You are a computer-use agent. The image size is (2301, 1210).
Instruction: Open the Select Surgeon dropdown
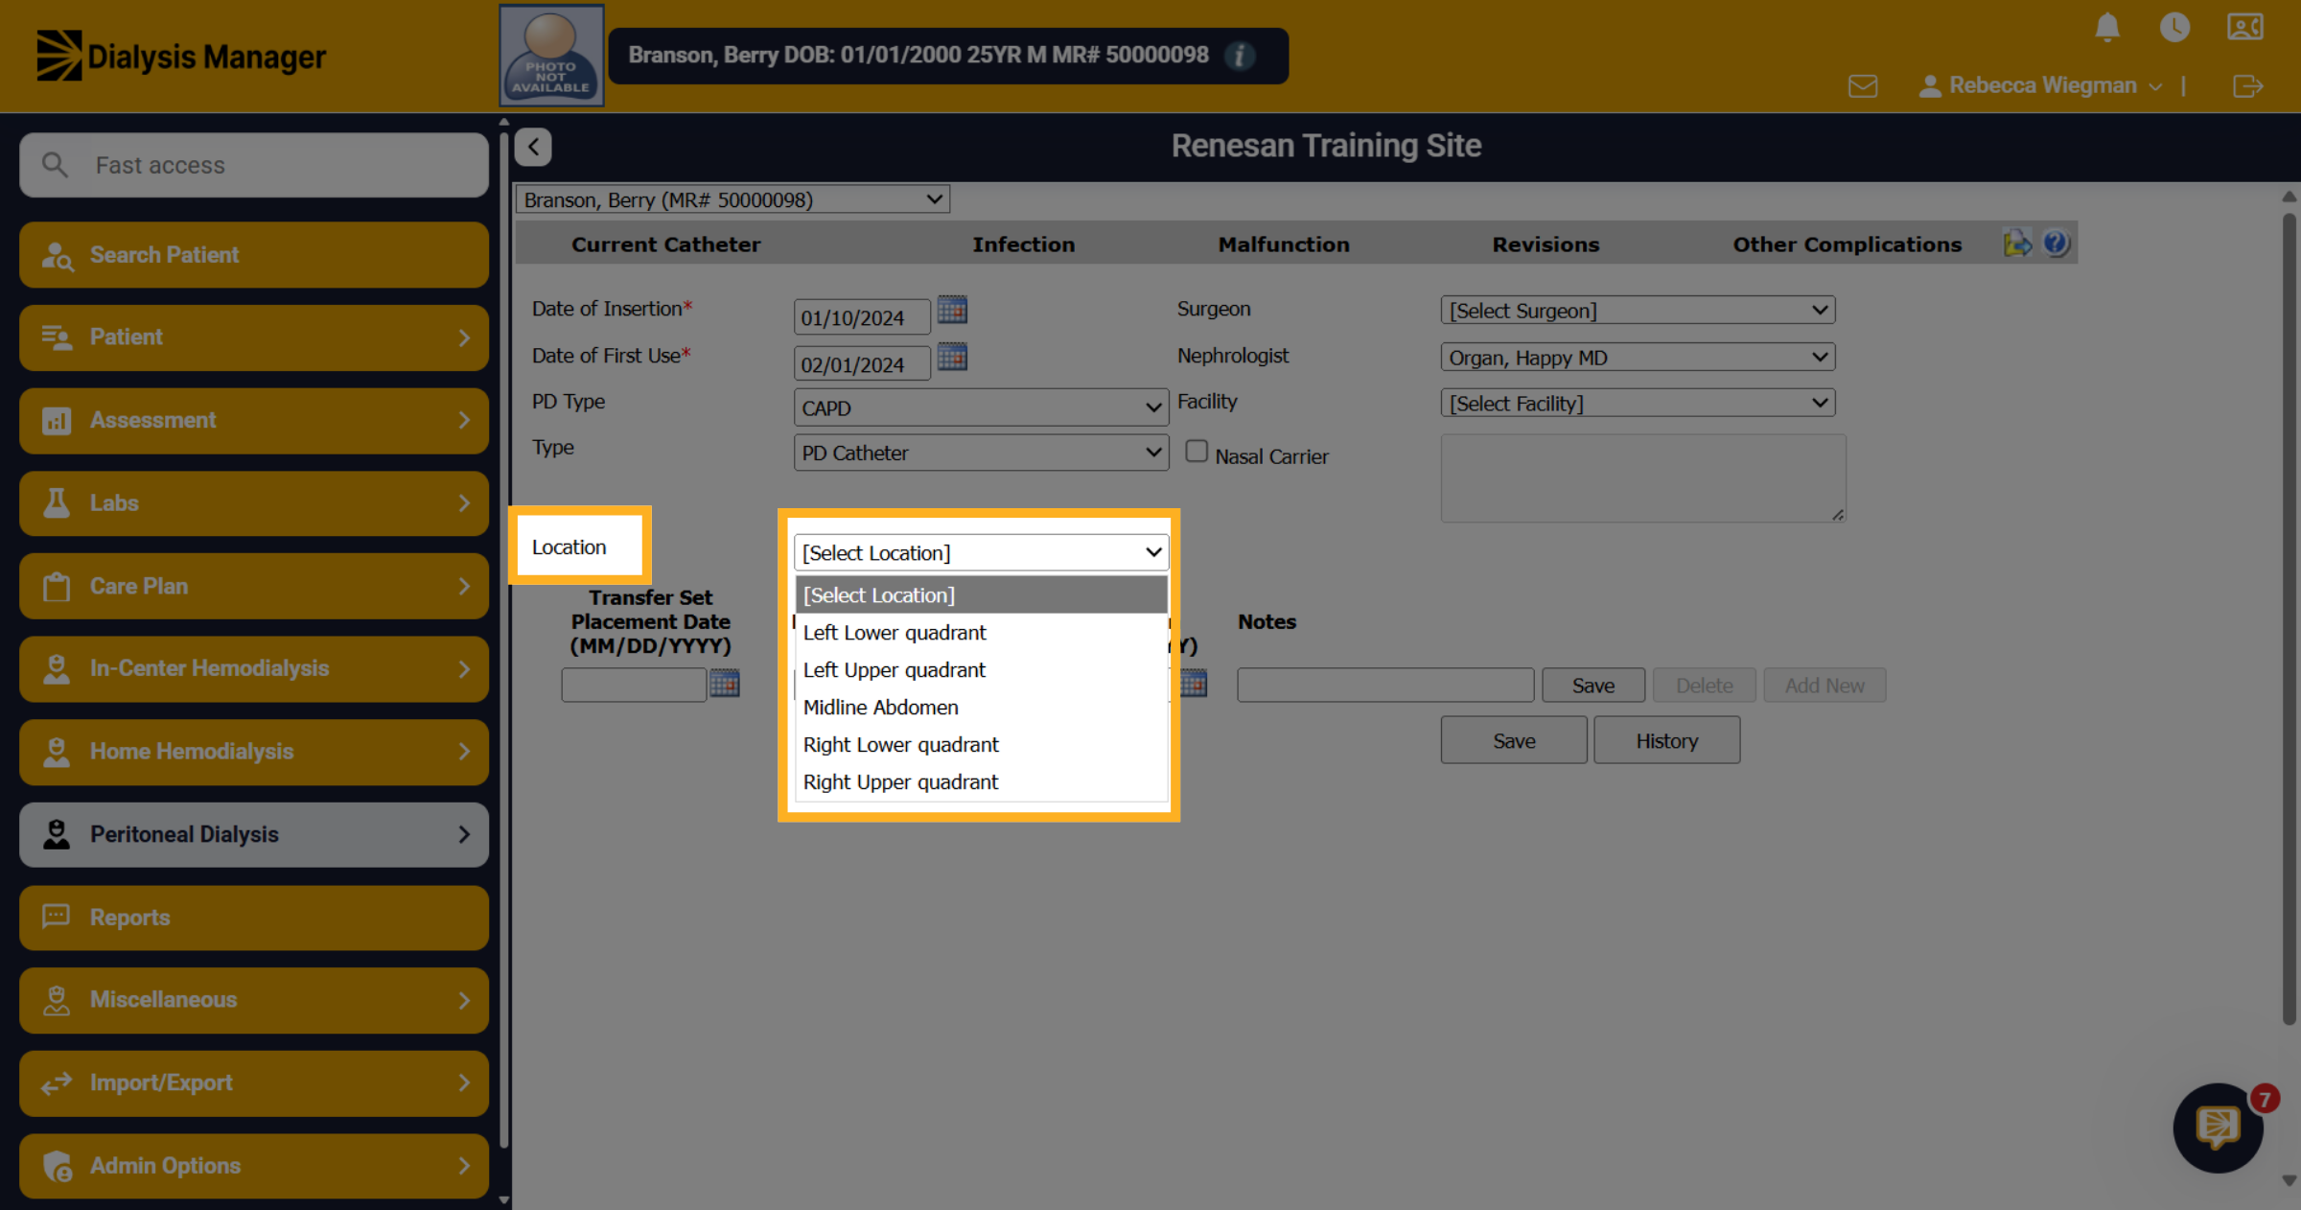click(x=1638, y=310)
